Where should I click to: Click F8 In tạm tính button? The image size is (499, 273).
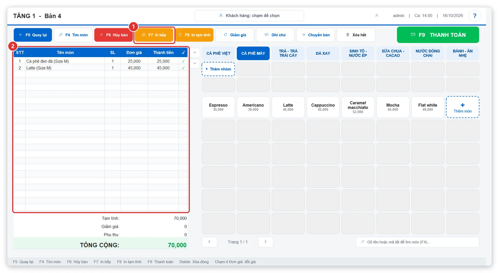(194, 35)
